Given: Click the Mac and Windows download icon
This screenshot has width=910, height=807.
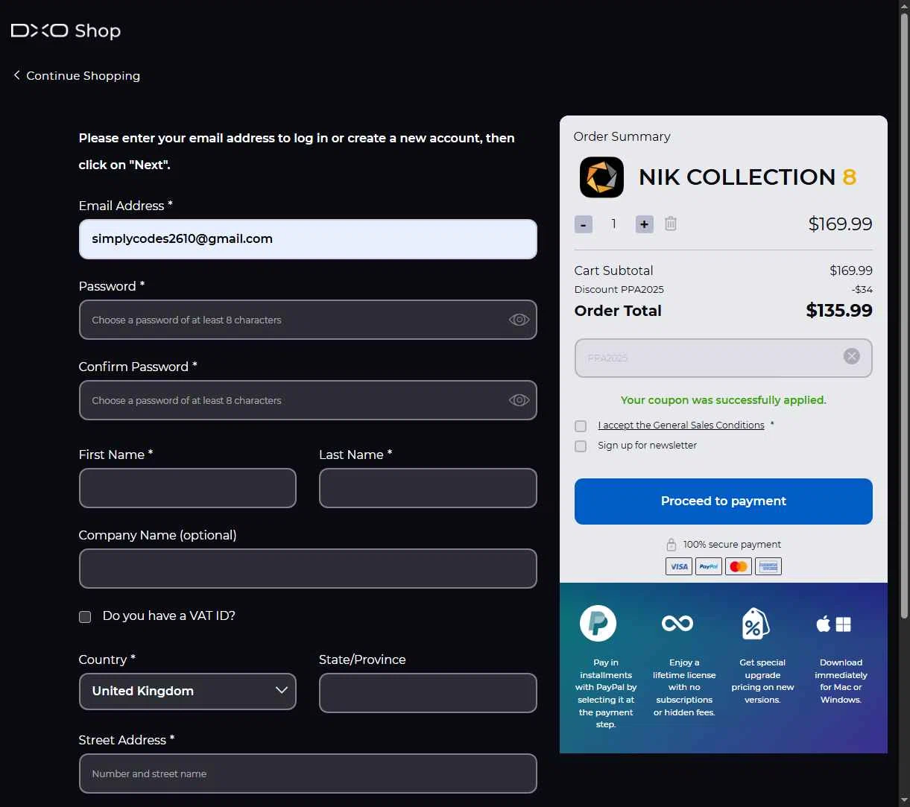Looking at the screenshot, I should [833, 624].
